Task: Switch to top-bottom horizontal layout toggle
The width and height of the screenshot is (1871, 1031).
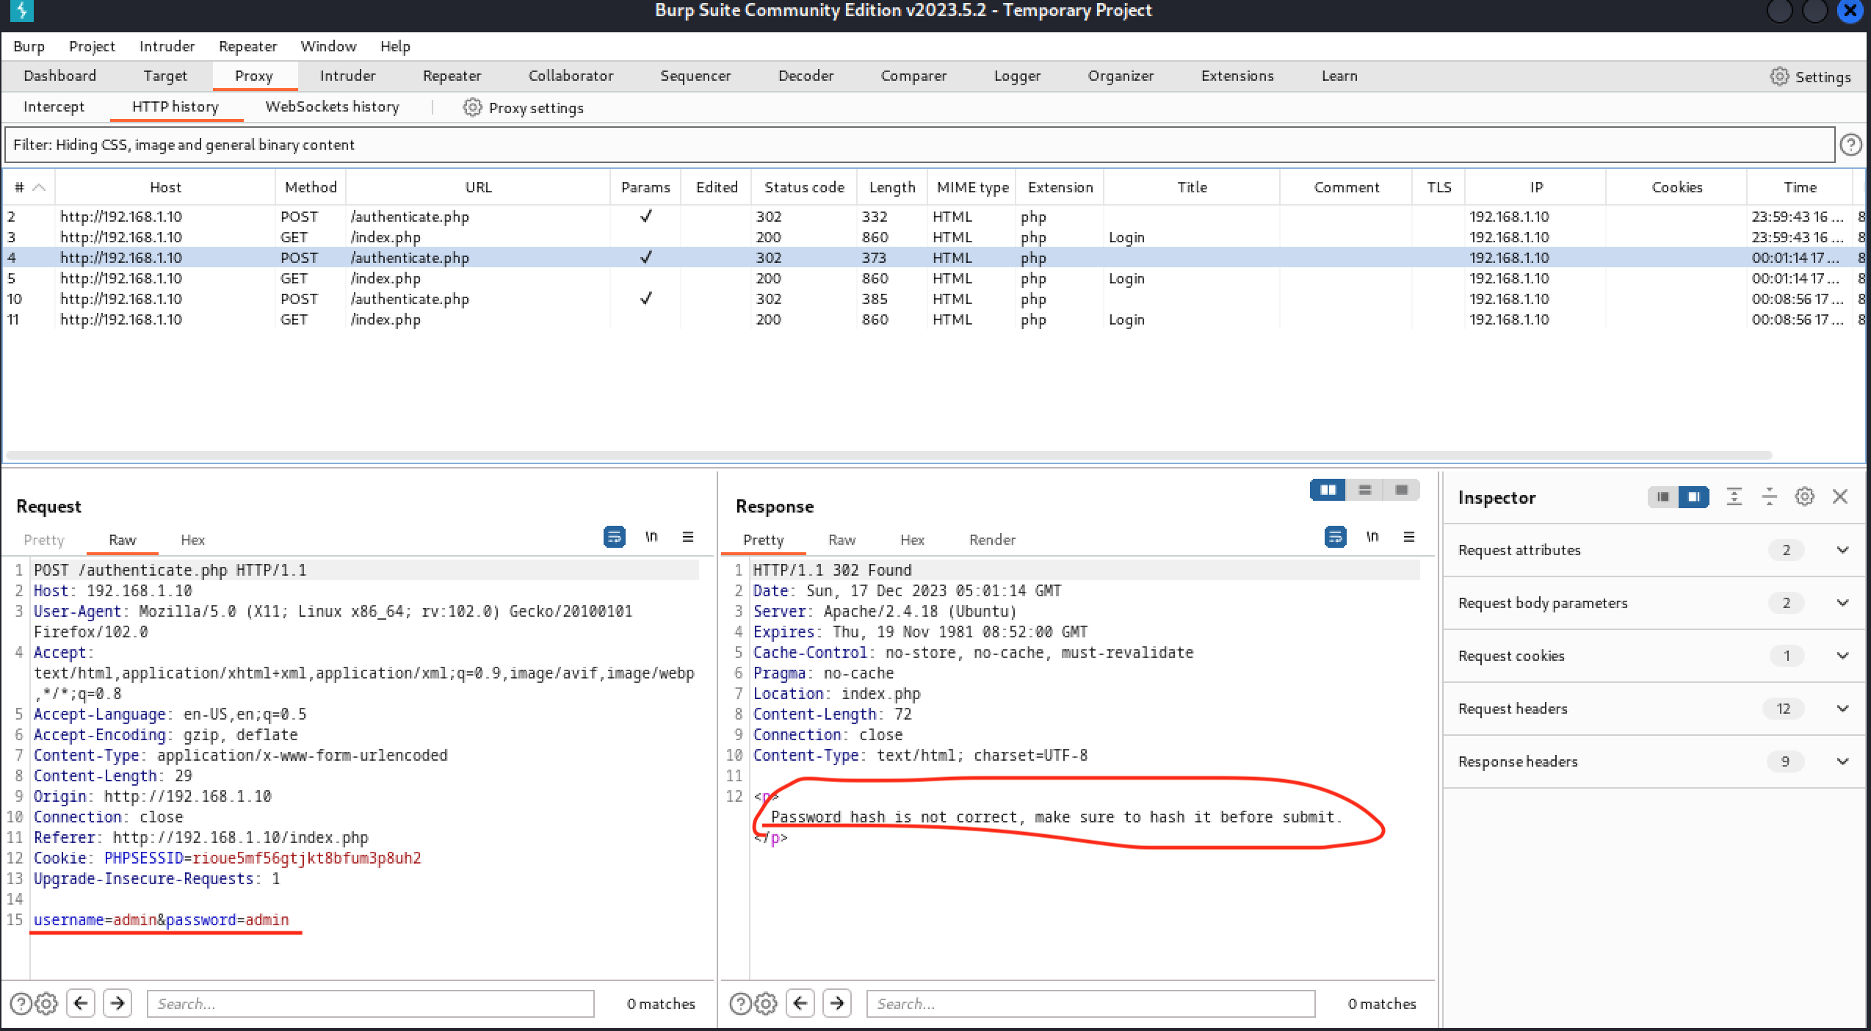Action: pyautogui.click(x=1364, y=490)
